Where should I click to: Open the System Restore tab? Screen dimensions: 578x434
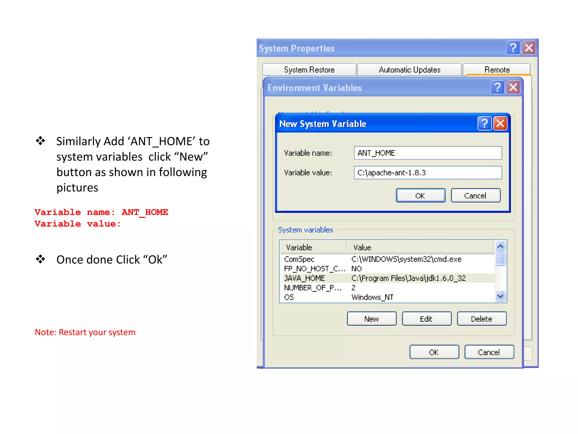(x=309, y=70)
